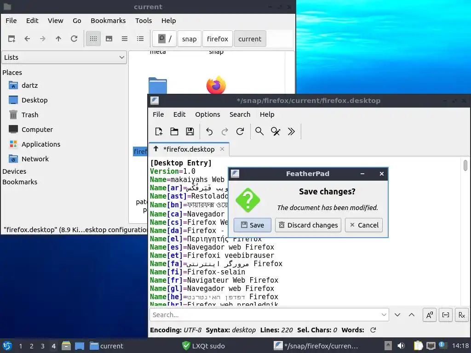471x353 pixels.
Task: Open the LXQt start menu icon
Action: (x=7, y=346)
